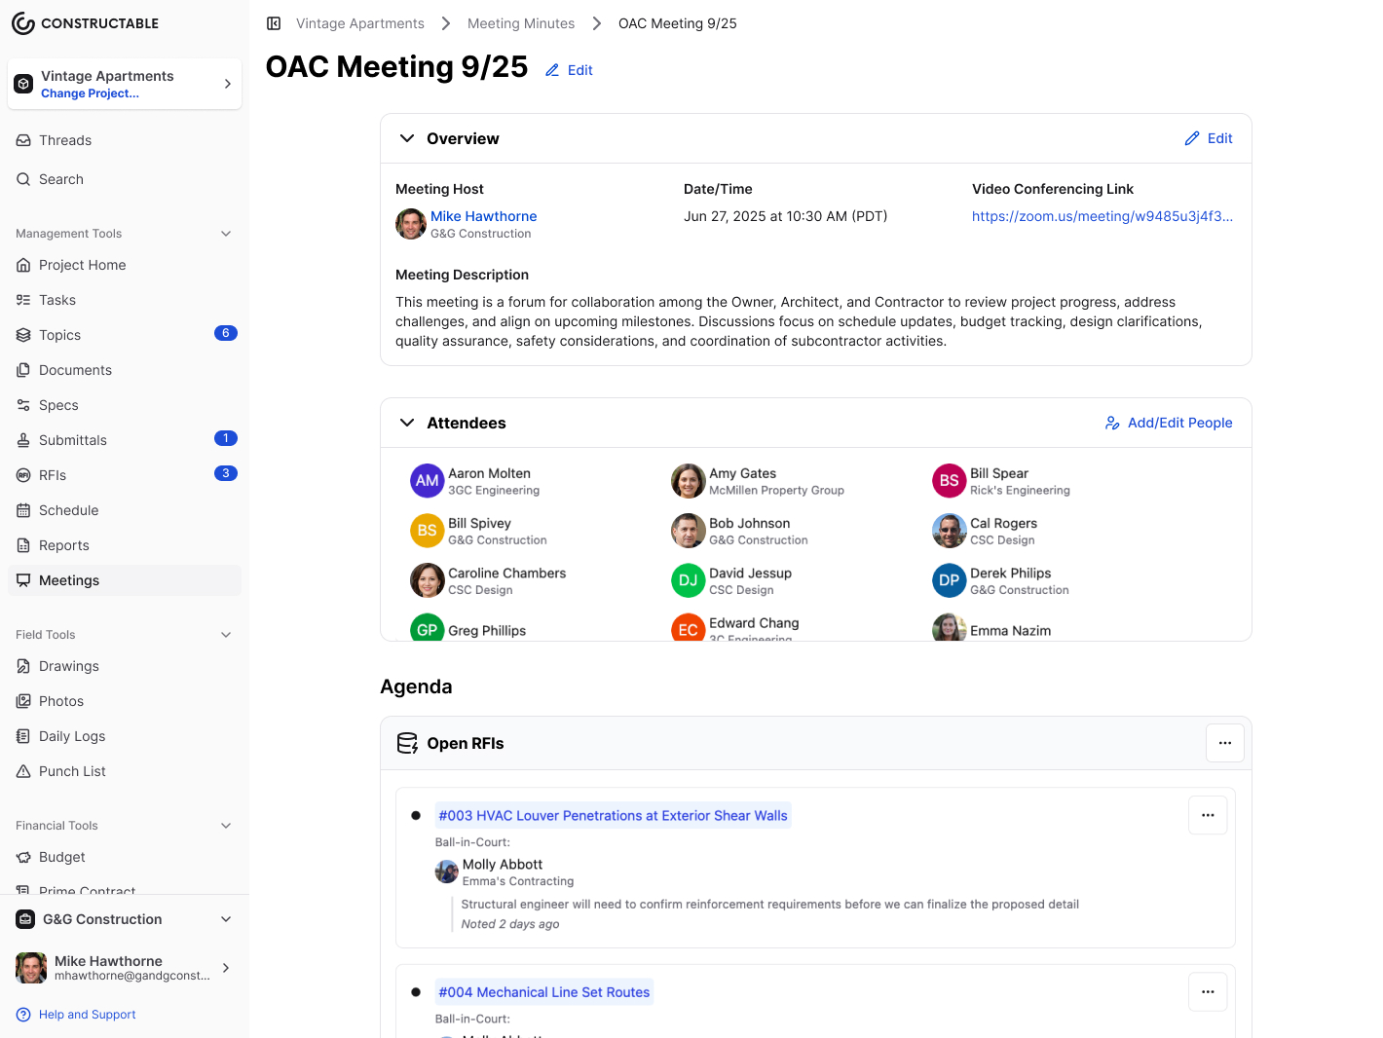Screen dimensions: 1383x1038
Task: Open the Punch List tool
Action: (x=70, y=771)
